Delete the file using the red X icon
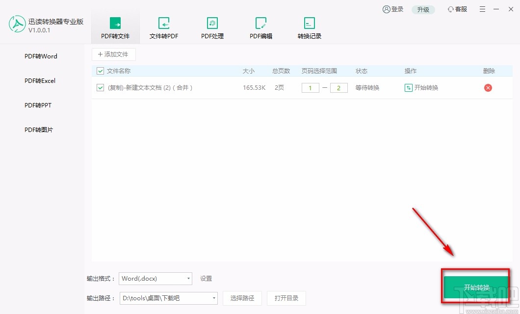520x314 pixels. click(488, 88)
